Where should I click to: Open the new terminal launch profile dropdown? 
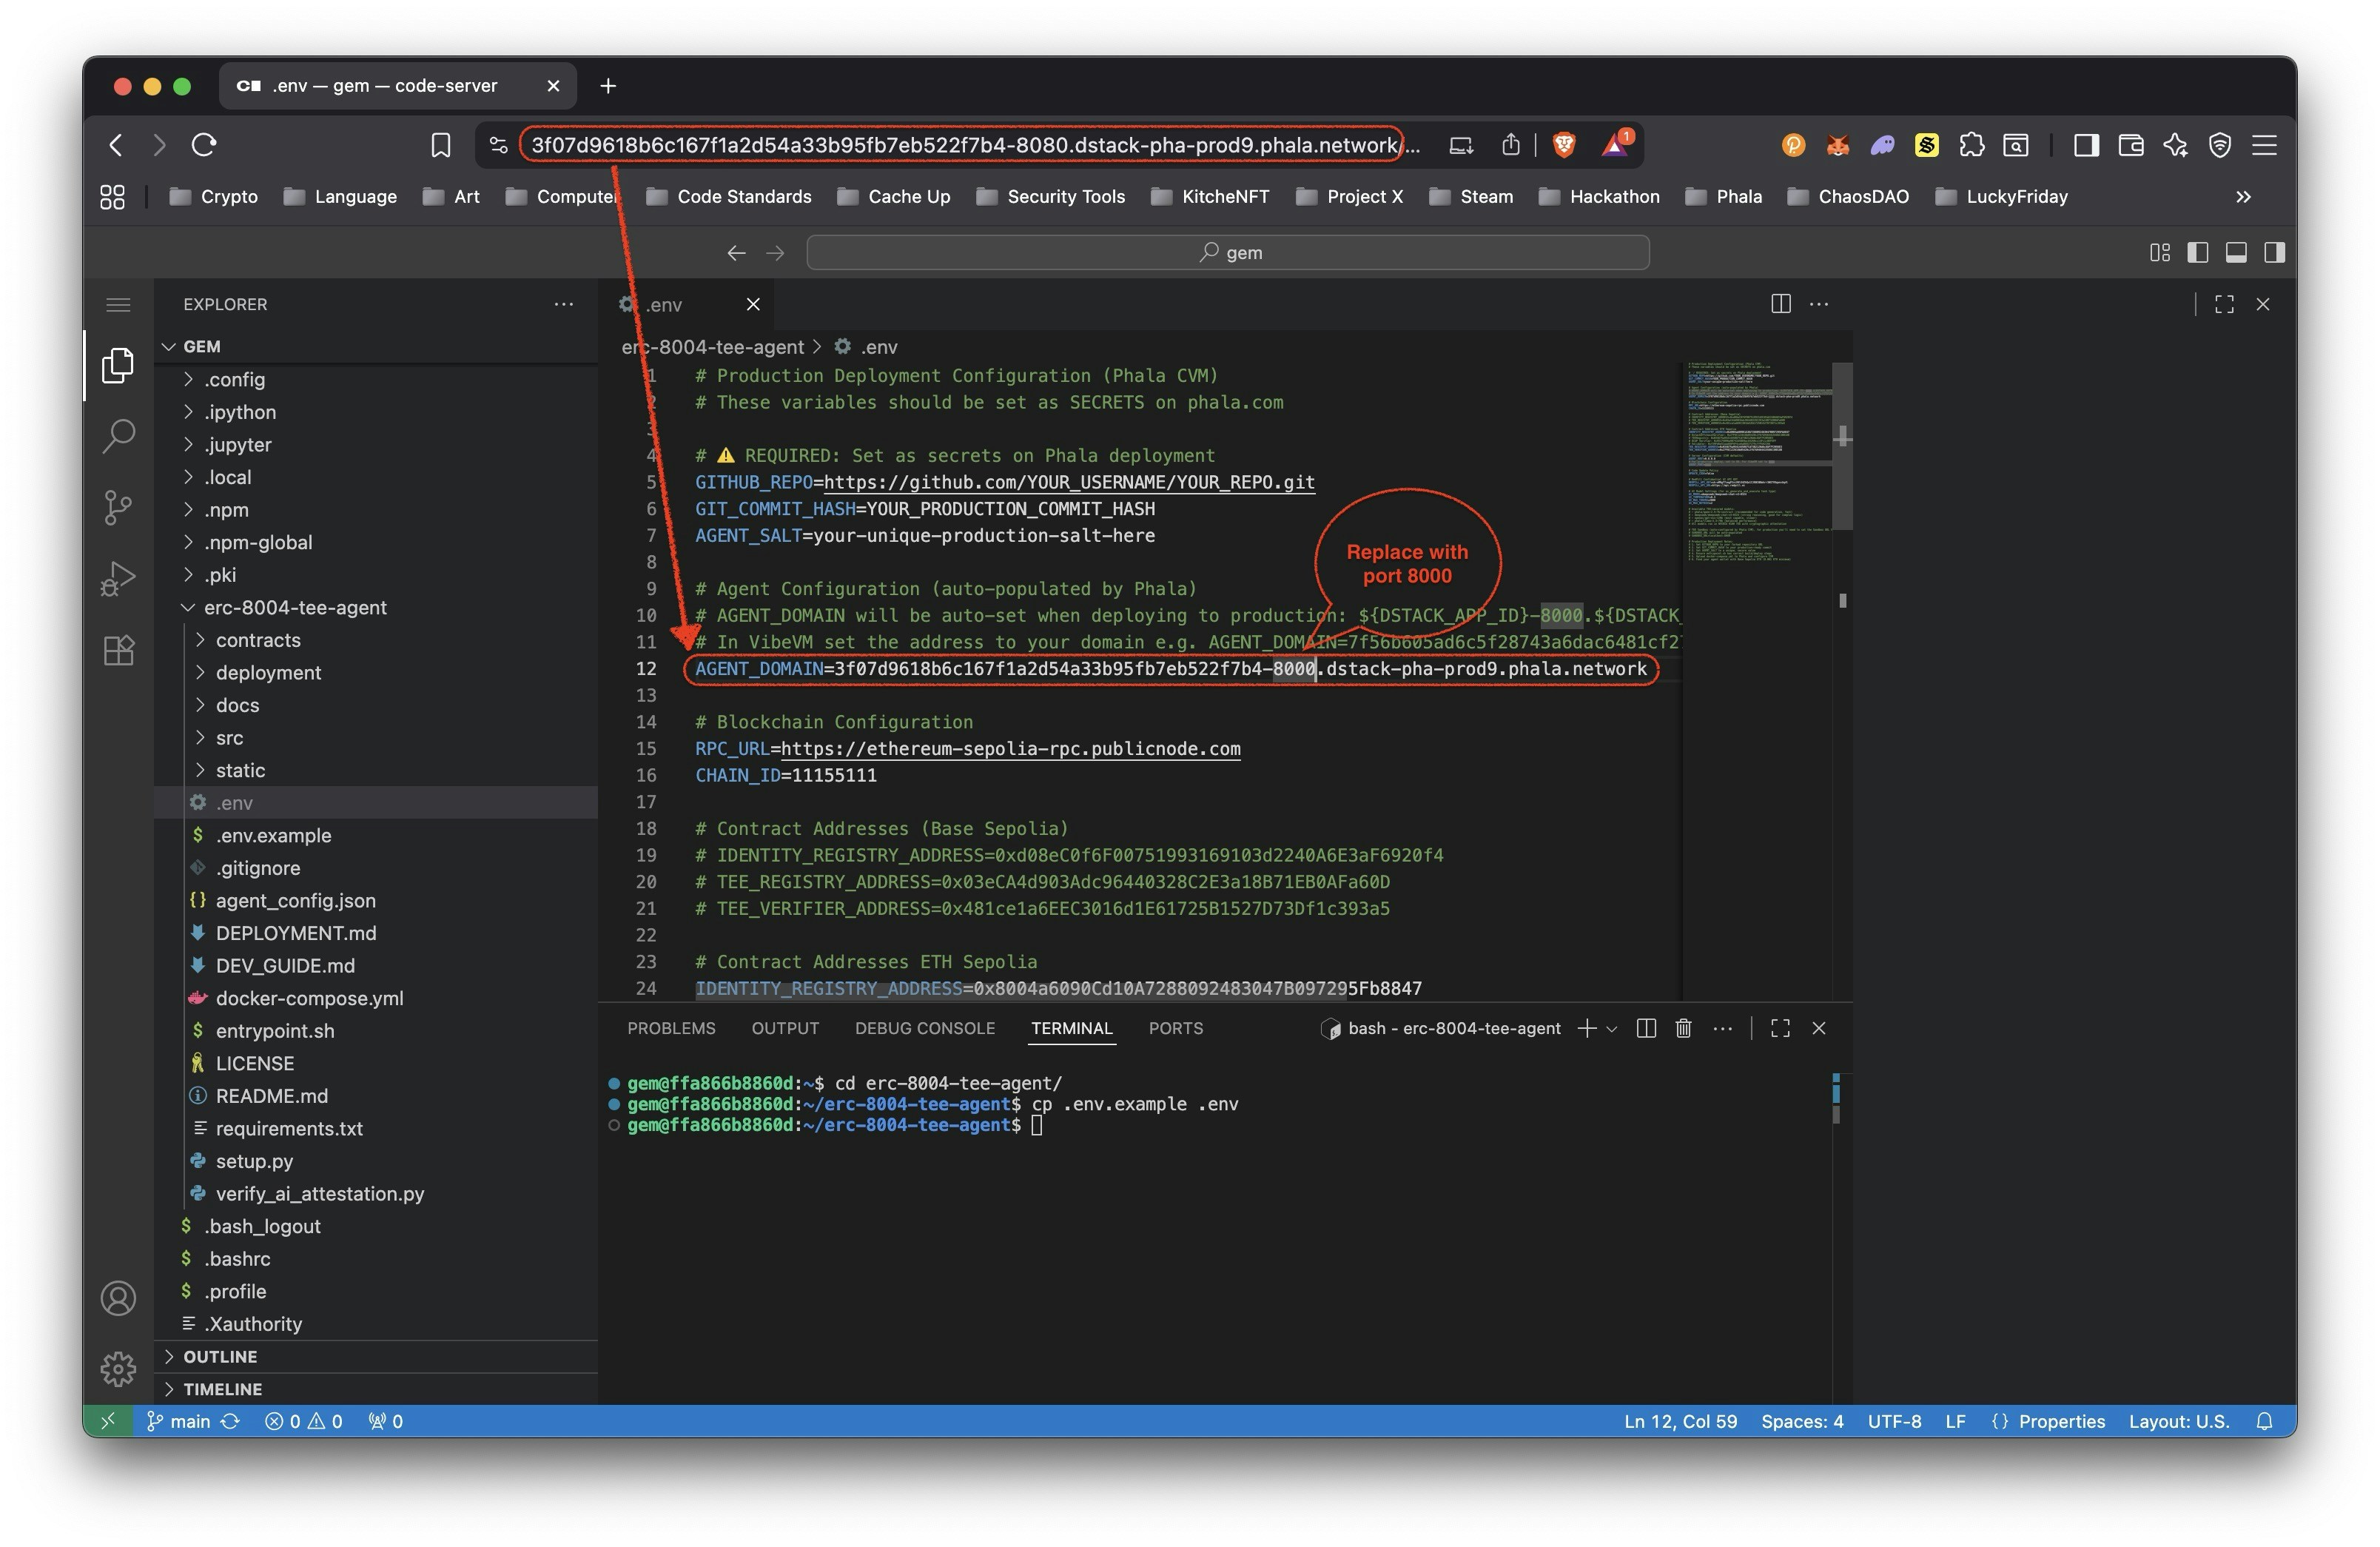coord(1612,1028)
